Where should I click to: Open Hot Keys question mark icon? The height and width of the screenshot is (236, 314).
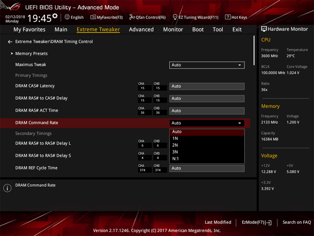(228, 17)
